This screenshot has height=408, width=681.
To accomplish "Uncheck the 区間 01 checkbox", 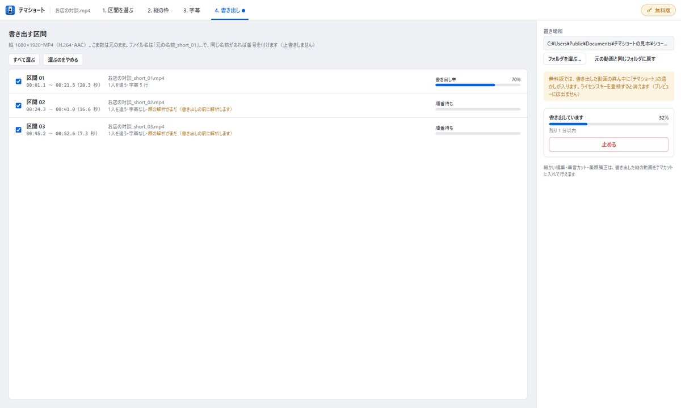I will (x=18, y=81).
